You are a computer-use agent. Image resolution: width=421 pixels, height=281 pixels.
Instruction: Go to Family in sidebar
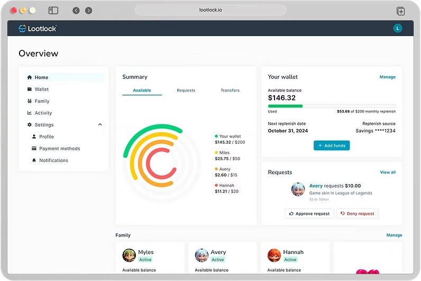tap(42, 101)
